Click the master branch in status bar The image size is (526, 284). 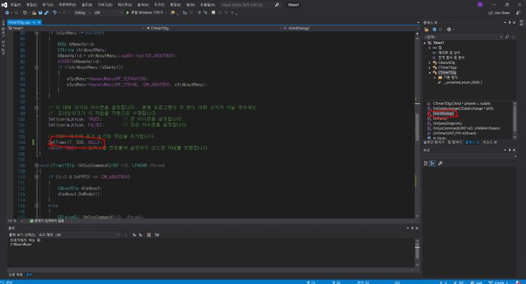point(498,283)
